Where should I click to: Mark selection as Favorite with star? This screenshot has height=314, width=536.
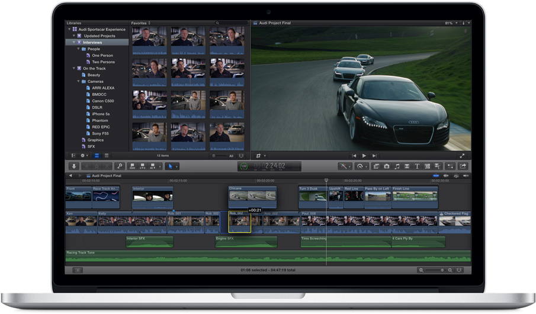87,166
